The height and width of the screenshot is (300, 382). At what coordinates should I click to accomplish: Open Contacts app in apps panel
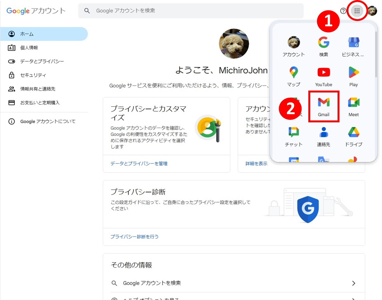[324, 136]
